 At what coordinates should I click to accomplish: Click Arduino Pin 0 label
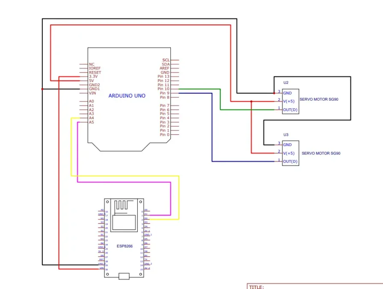165,134
